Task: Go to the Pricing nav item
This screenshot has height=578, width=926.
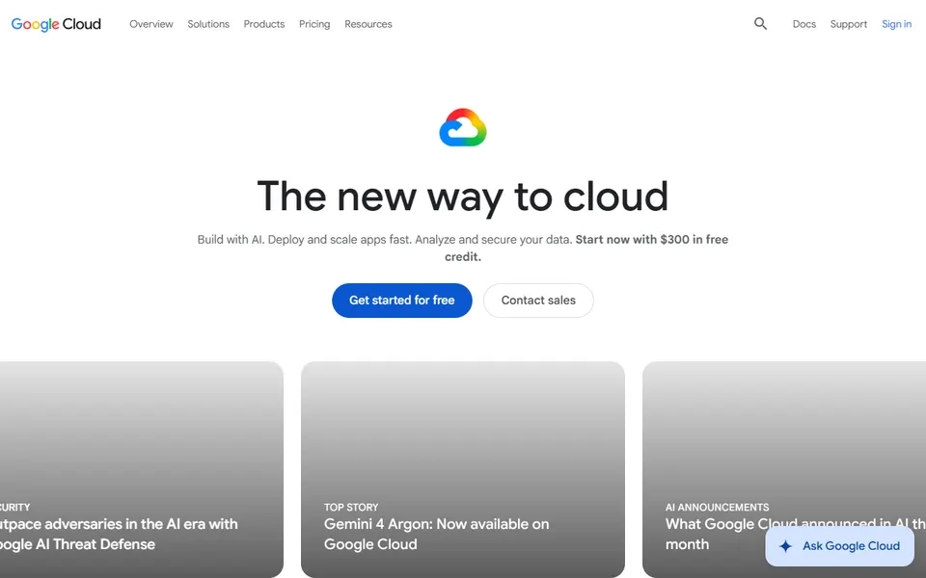Action: click(314, 24)
